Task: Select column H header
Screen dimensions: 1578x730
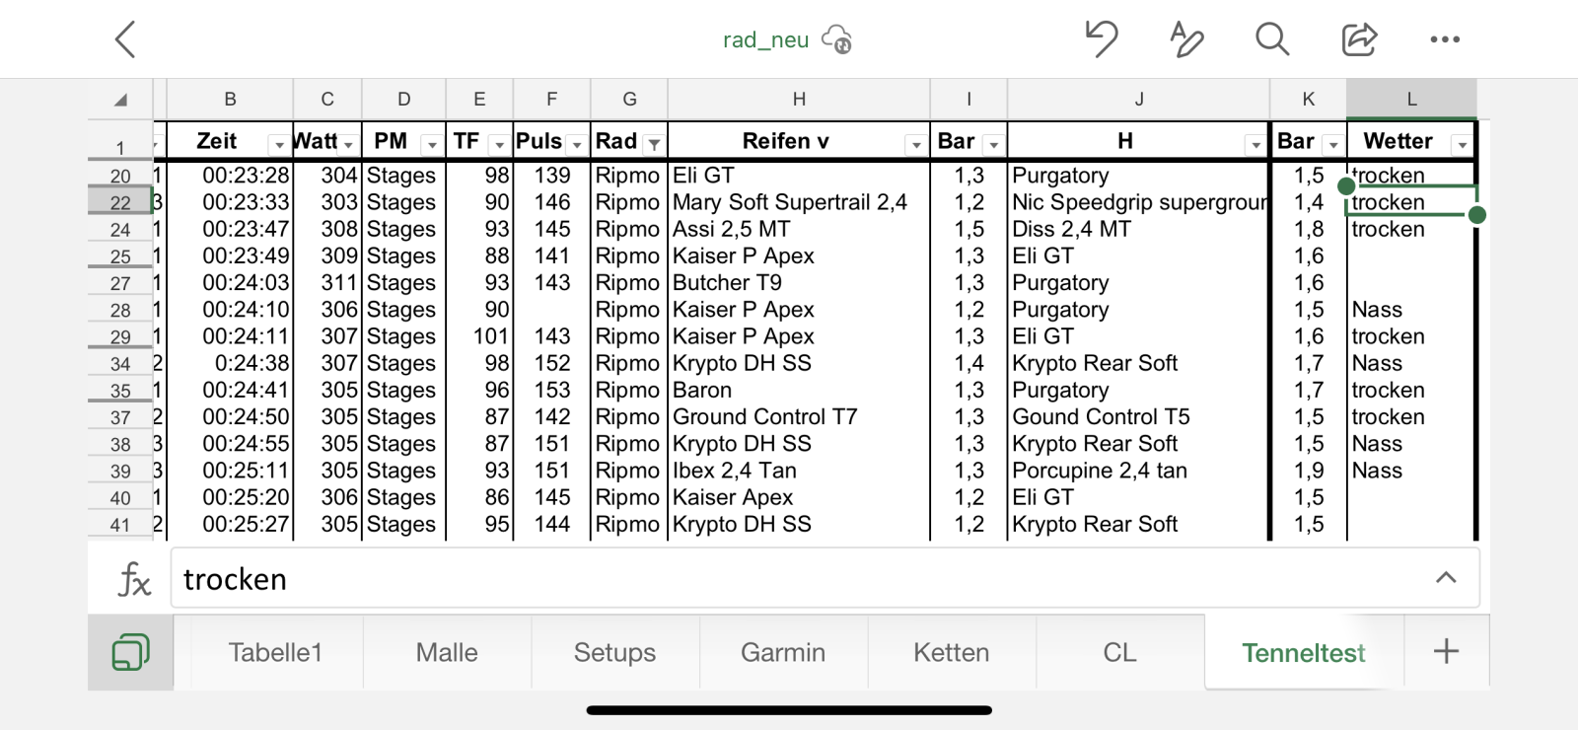Action: 799,100
